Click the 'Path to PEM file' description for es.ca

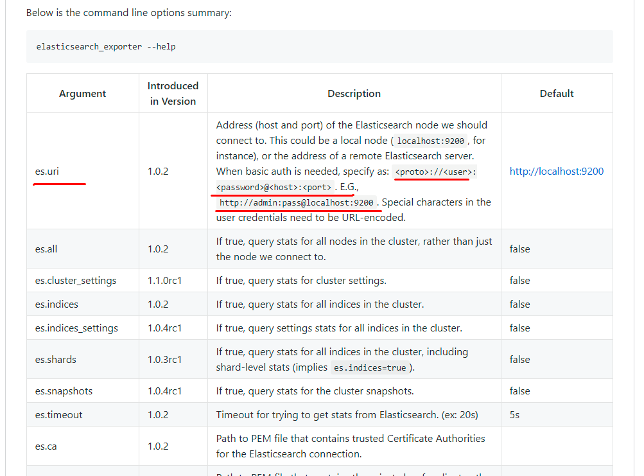tap(351, 446)
